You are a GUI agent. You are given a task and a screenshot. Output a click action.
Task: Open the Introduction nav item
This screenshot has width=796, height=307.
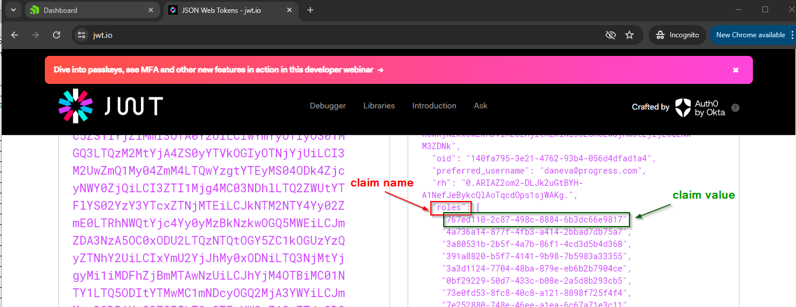coord(434,106)
